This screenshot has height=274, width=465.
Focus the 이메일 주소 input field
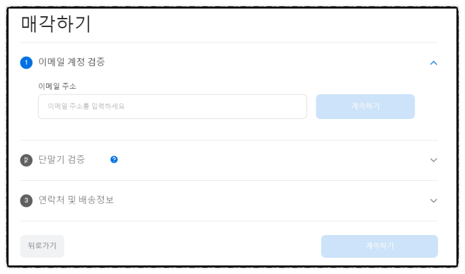[x=172, y=106]
